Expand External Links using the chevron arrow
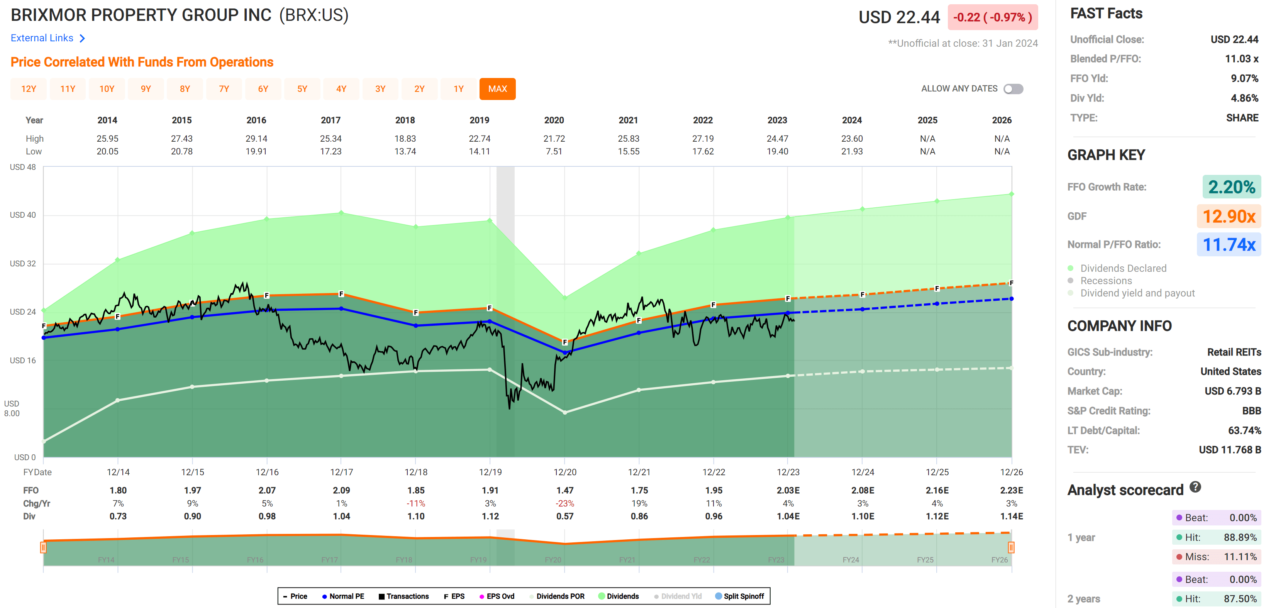Image resolution: width=1266 pixels, height=608 pixels. pos(83,38)
